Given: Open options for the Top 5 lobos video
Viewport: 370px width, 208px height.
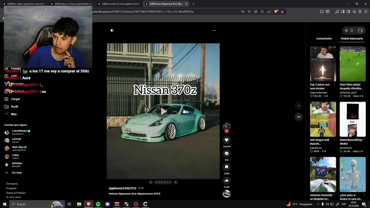Looking at the screenshot, I should pos(334,85).
